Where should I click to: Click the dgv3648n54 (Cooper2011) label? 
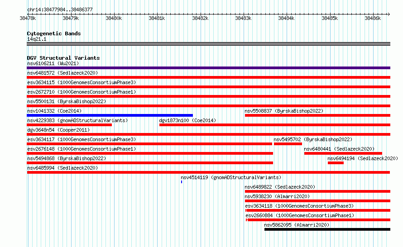click(58, 130)
